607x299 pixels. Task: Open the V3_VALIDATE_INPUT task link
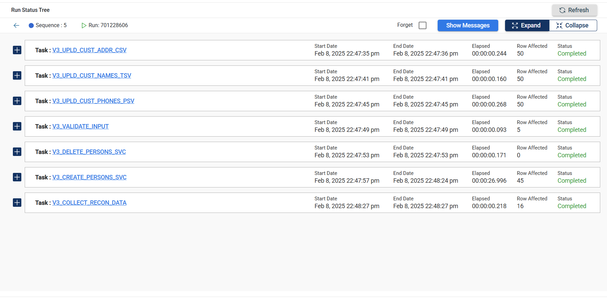80,126
